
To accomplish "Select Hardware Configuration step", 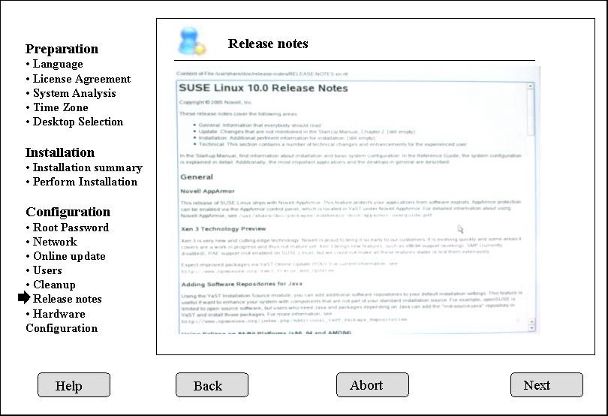I will point(62,321).
